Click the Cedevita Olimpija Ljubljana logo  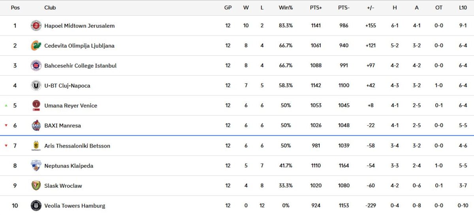[36, 46]
